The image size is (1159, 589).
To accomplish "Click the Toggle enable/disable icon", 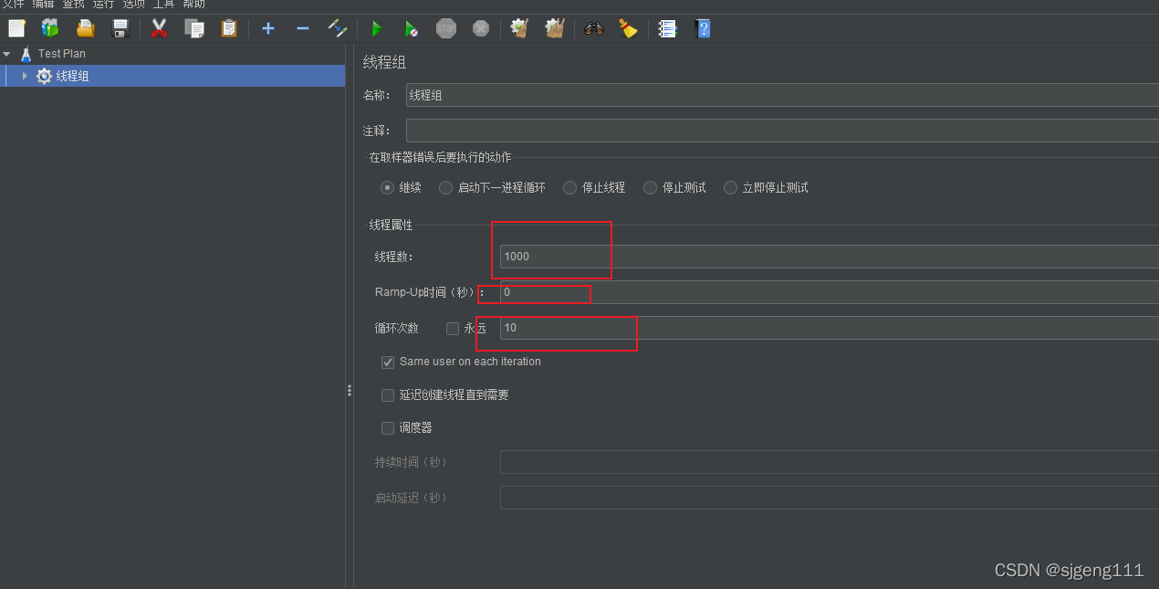I will (x=338, y=28).
